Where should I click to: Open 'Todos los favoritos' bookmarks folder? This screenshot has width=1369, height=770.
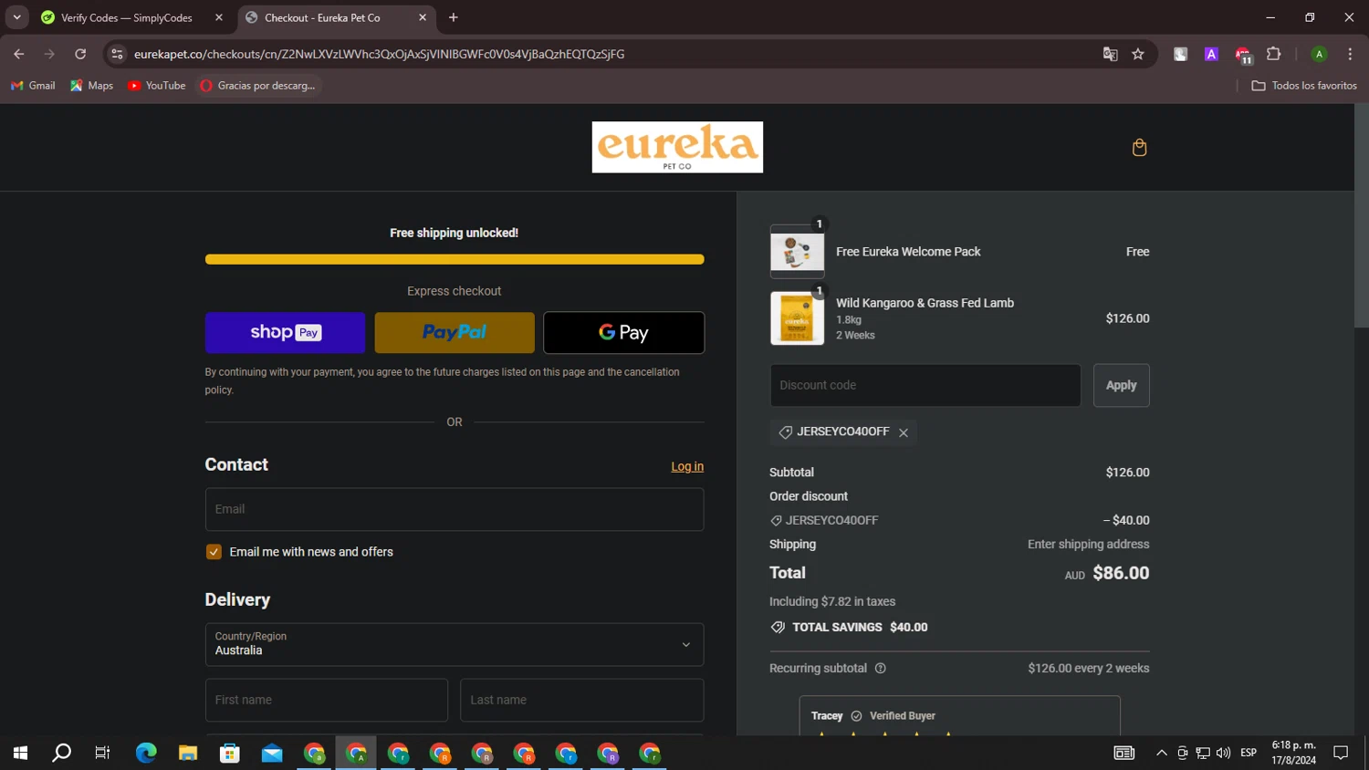click(1304, 86)
